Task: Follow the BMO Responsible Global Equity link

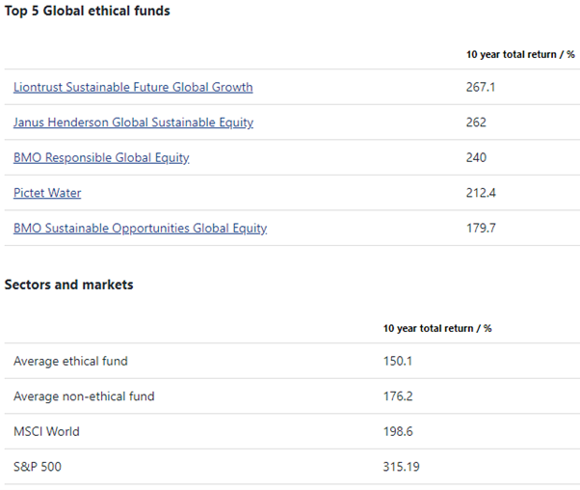Action: pos(101,157)
